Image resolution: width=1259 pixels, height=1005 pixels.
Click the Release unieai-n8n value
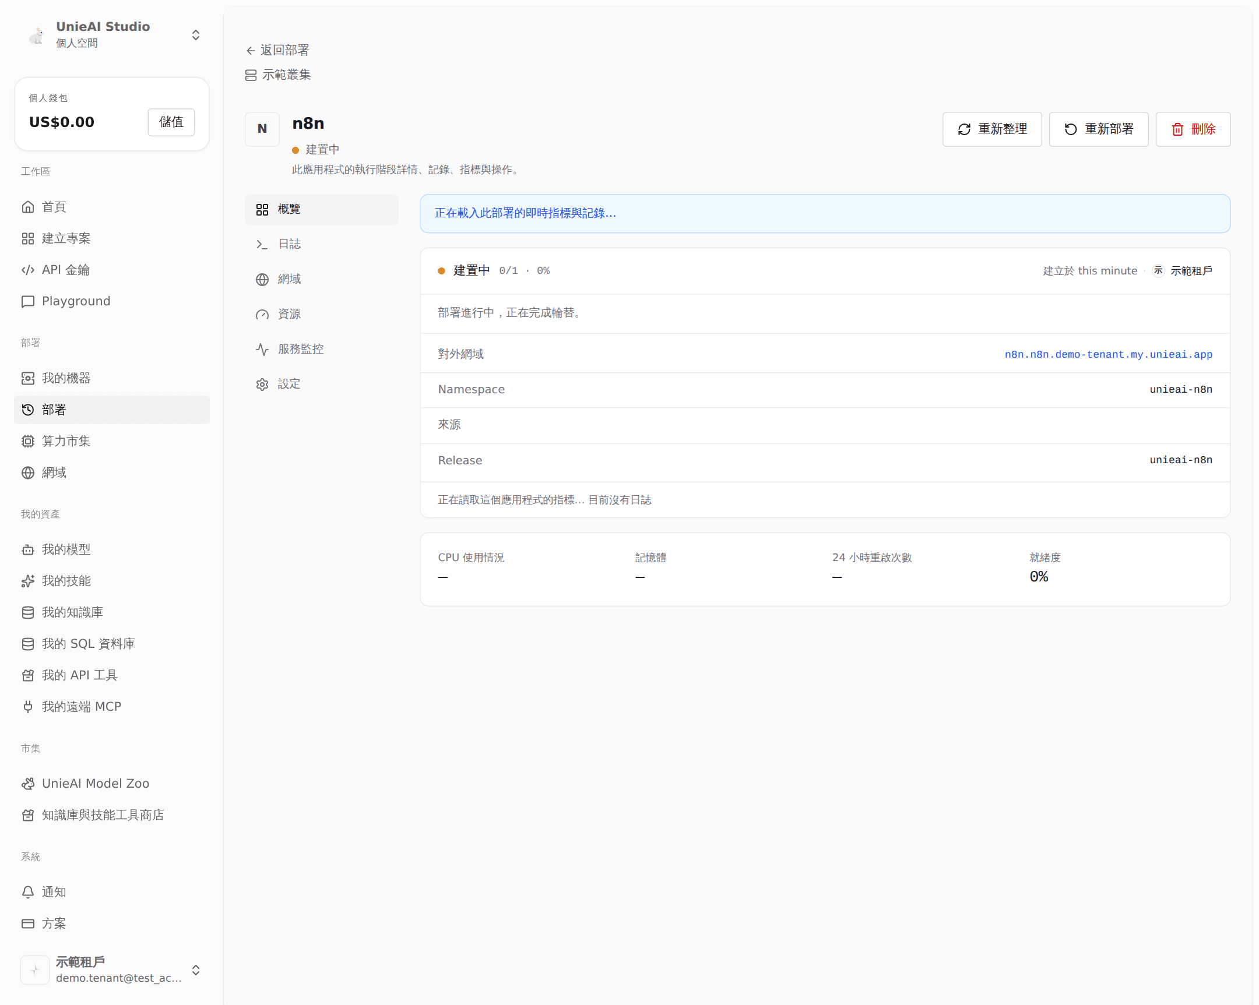click(x=1181, y=460)
